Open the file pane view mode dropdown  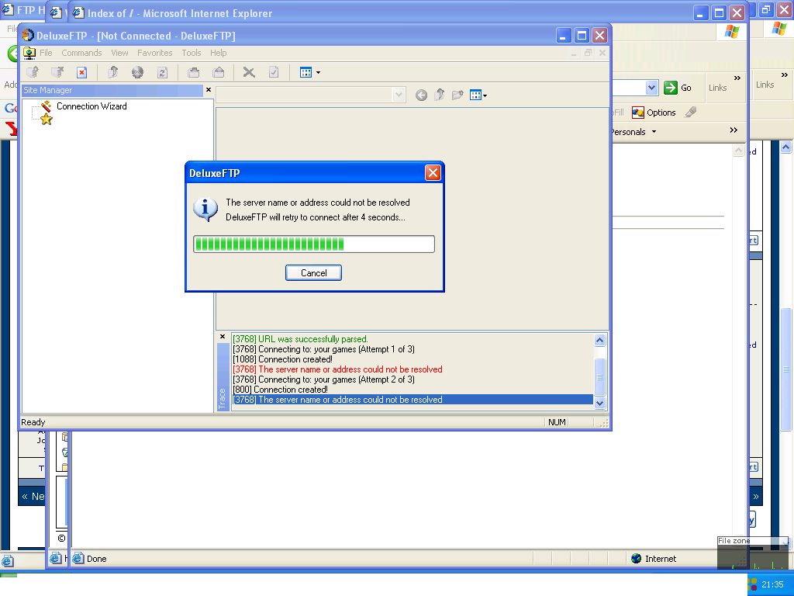[485, 95]
